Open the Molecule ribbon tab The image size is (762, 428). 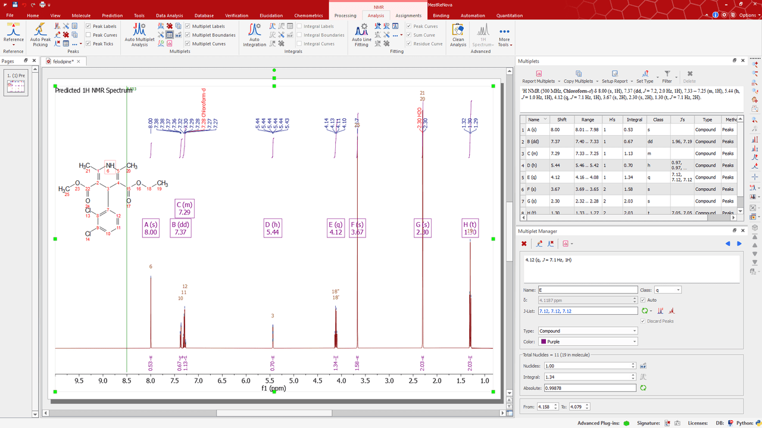pyautogui.click(x=82, y=15)
